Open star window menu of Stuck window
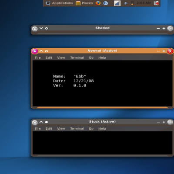The image size is (174, 174). (x=35, y=123)
